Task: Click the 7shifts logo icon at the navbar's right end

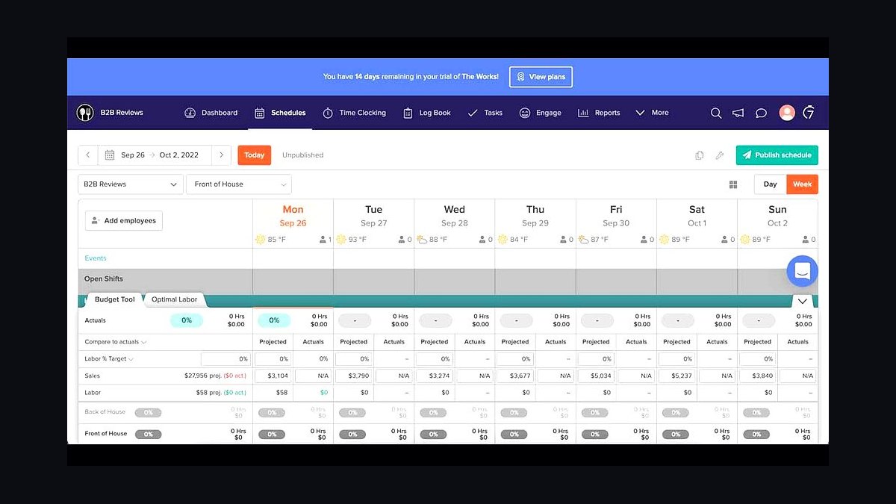Action: coord(808,113)
